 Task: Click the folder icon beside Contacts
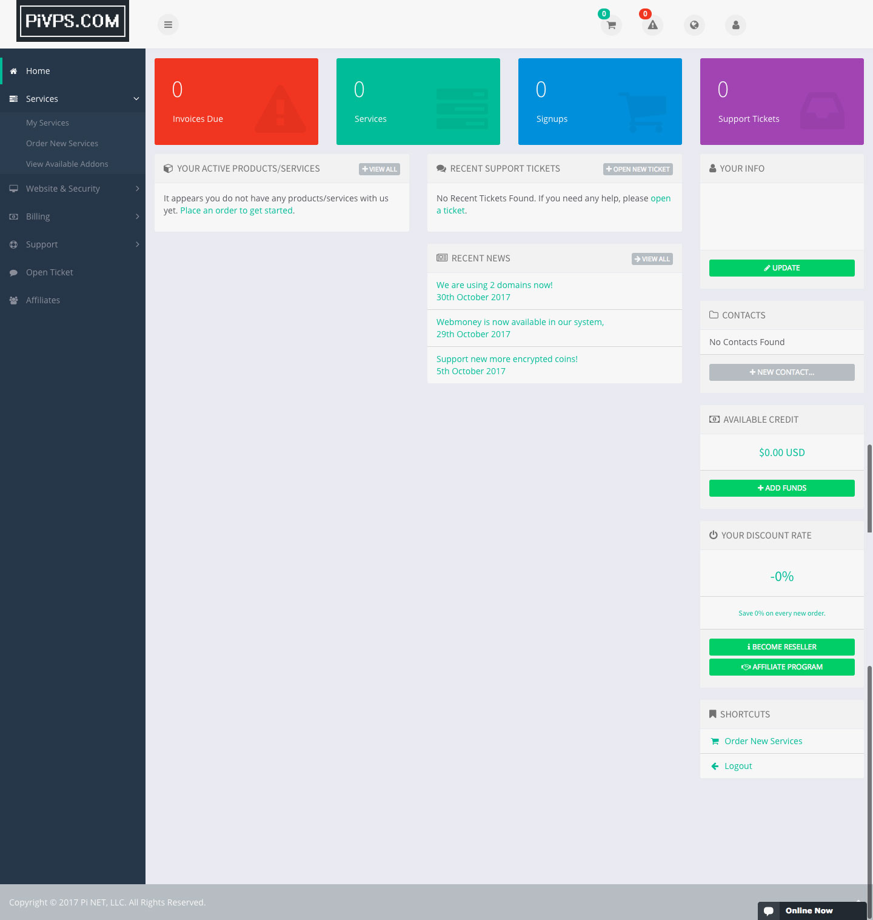coord(714,315)
